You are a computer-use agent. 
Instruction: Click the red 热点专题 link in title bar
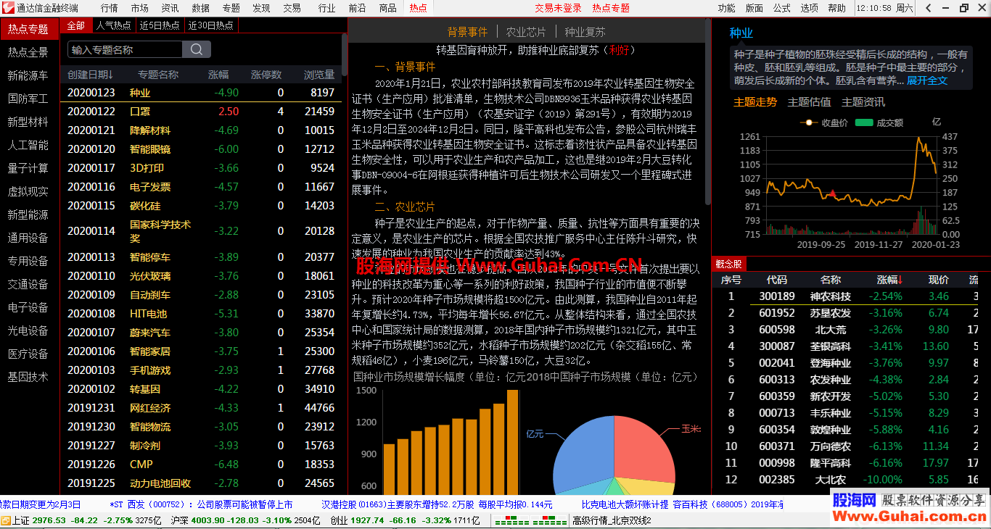pos(611,8)
